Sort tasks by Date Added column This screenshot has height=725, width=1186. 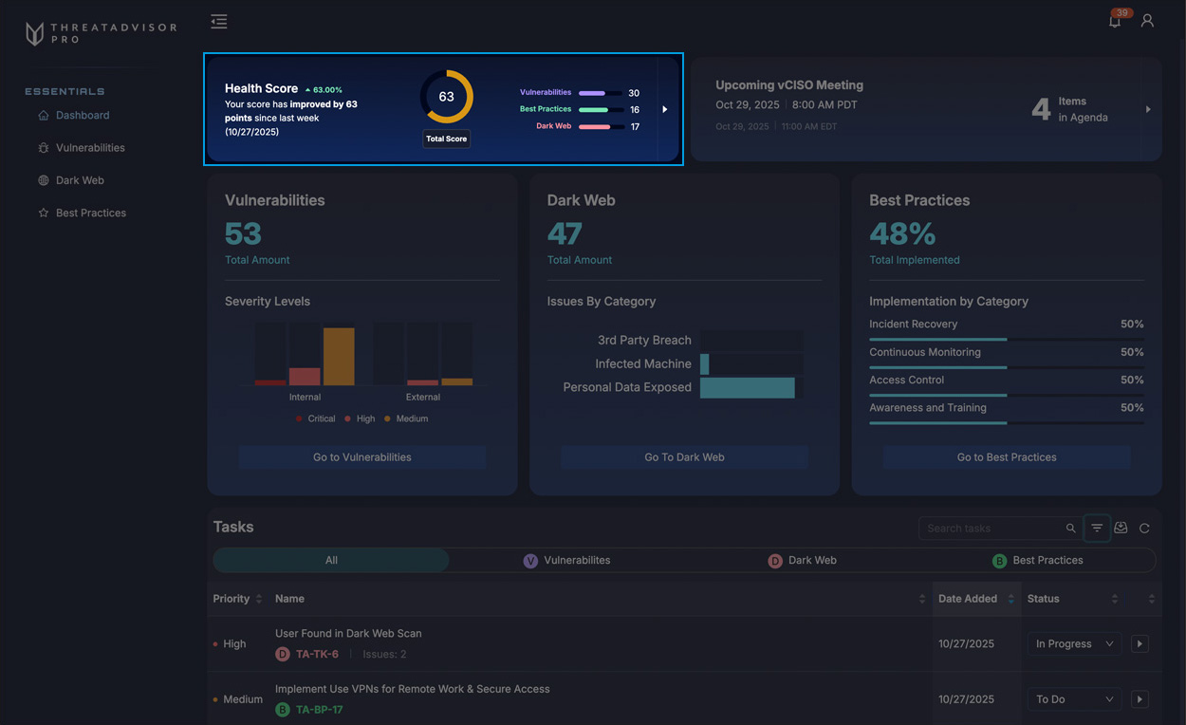tap(1010, 599)
